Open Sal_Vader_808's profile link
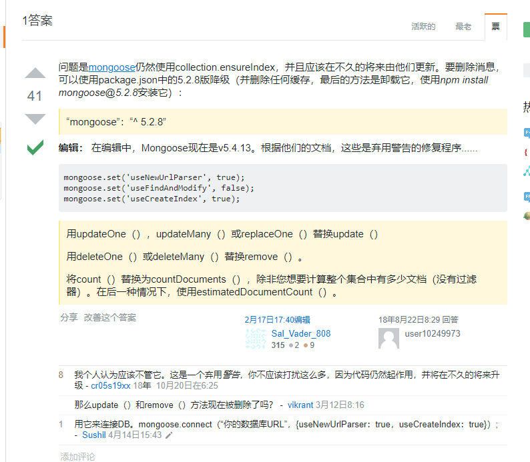 pos(301,333)
